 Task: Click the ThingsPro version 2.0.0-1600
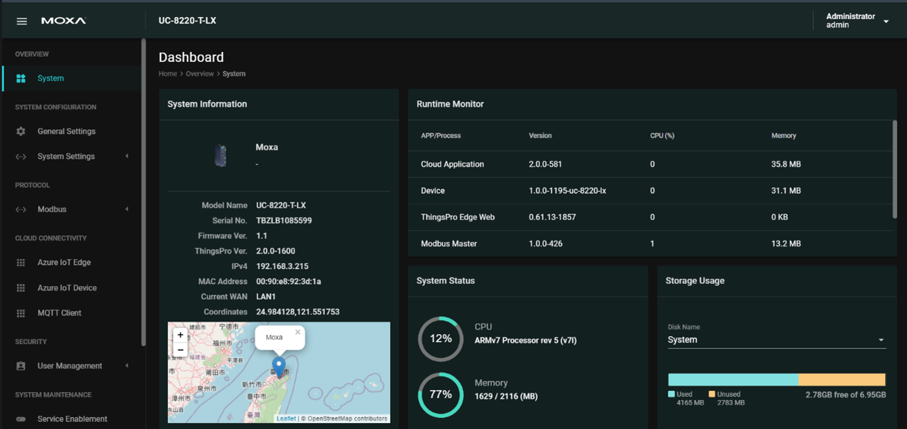point(276,251)
